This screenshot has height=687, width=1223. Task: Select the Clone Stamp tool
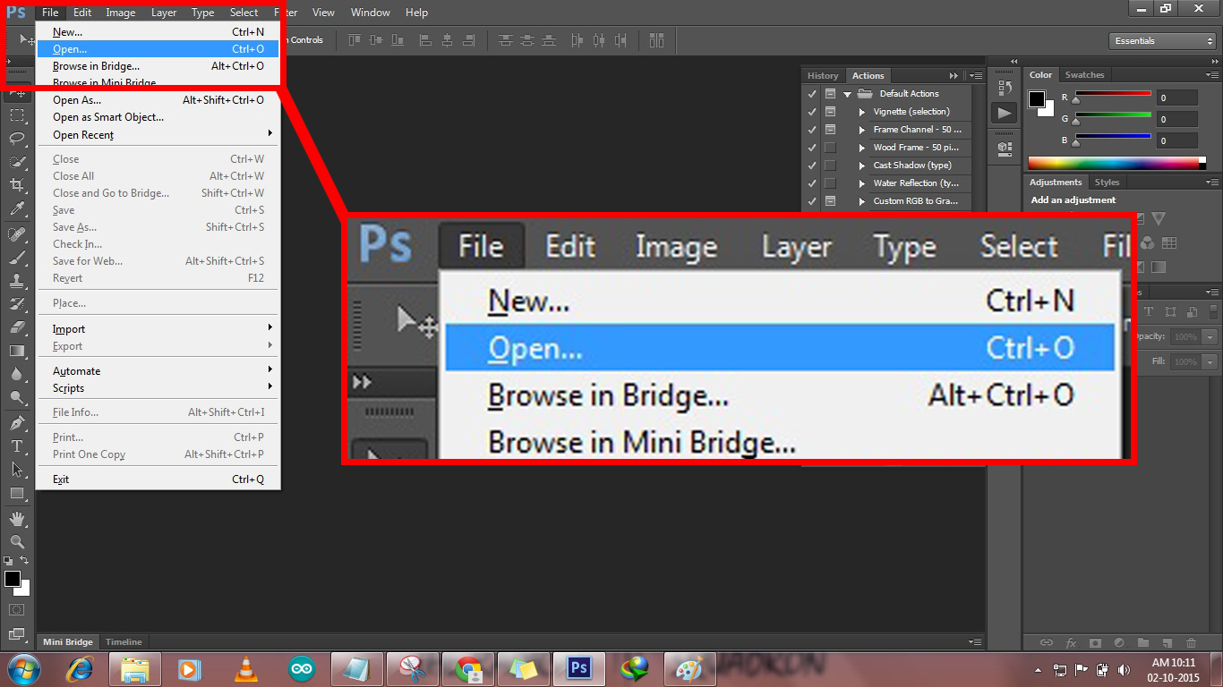pos(17,281)
